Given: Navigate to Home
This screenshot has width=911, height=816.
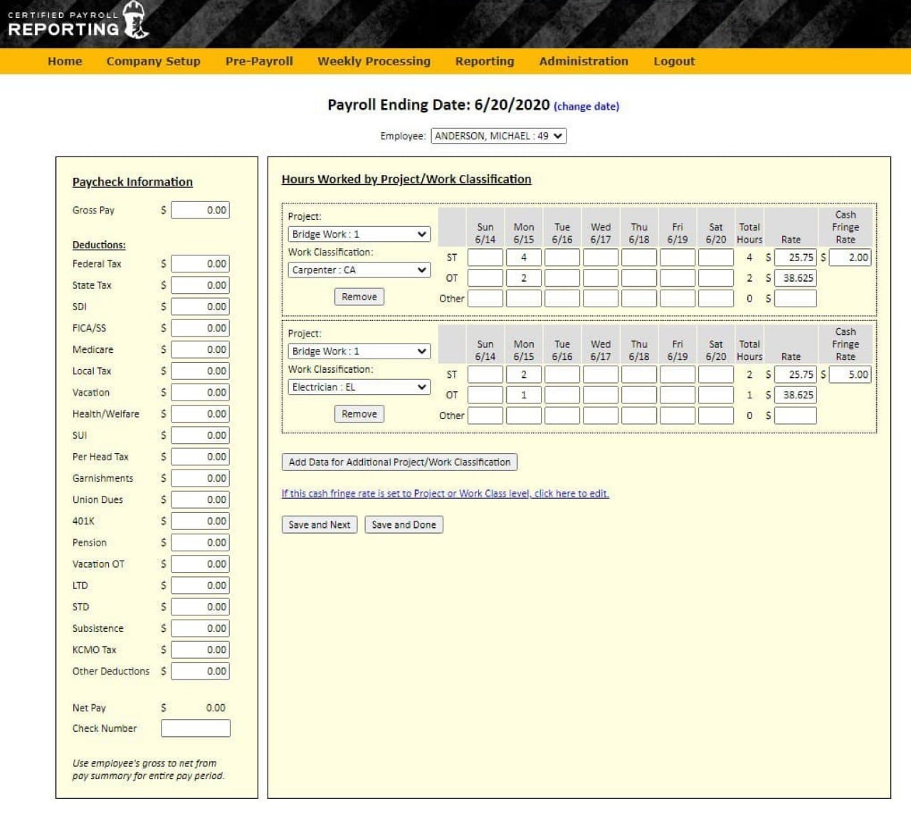Looking at the screenshot, I should pos(64,61).
